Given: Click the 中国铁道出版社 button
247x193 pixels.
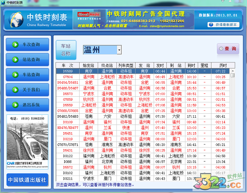Looking at the screenshot, I should pyautogui.click(x=27, y=180).
